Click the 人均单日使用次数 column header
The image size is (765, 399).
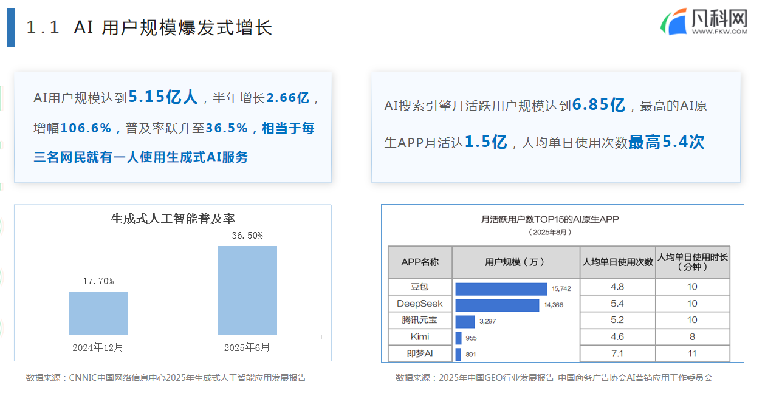tap(617, 262)
